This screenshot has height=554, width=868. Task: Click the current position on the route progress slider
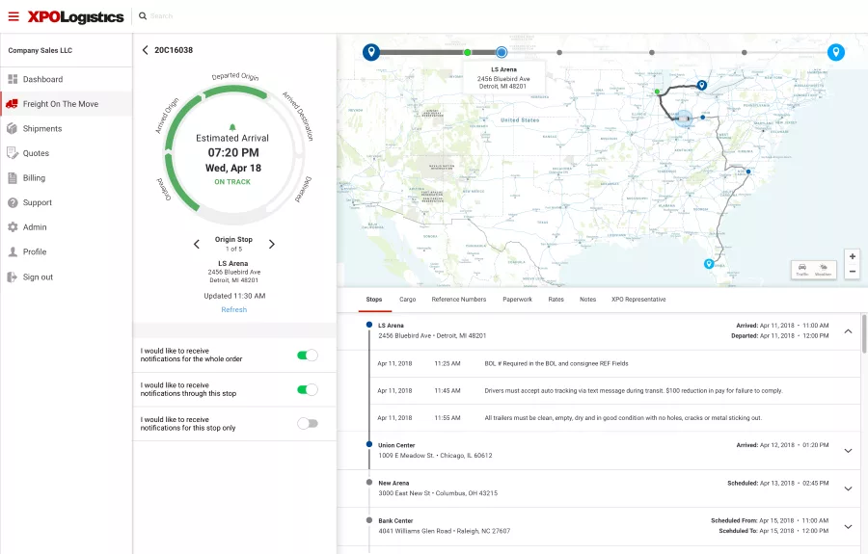tap(502, 53)
